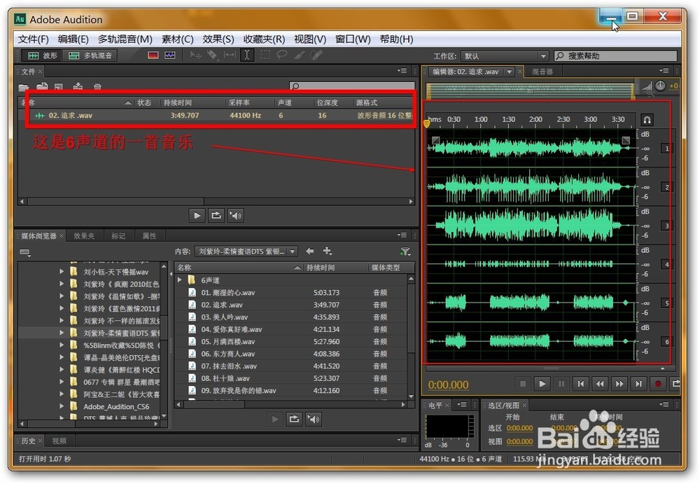Toggle channel 6 enable button
Screen dimensions: 700x484
tap(667, 342)
